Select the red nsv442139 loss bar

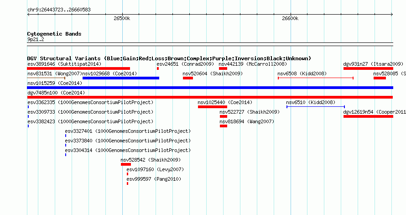tap(223, 68)
